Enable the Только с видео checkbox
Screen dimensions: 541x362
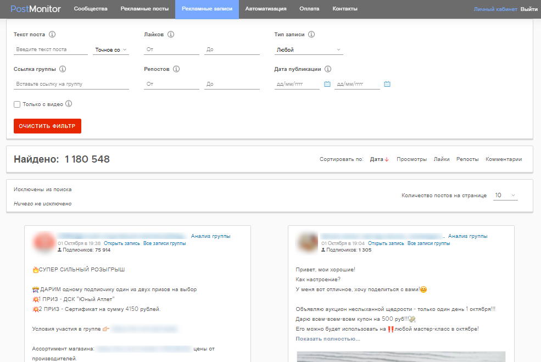point(17,104)
